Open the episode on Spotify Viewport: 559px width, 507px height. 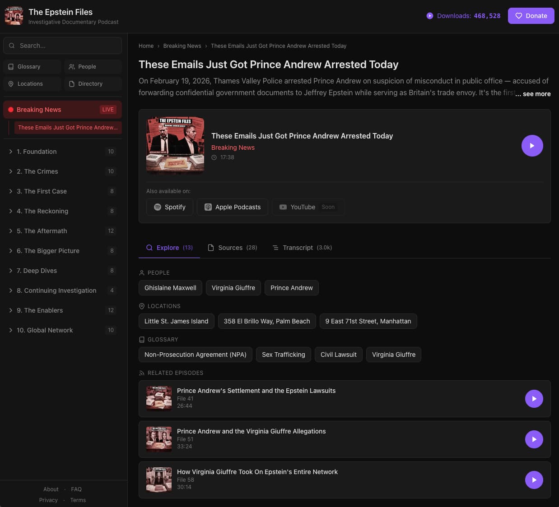click(x=157, y=207)
